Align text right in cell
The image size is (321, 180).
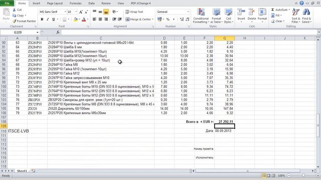pos(106,19)
